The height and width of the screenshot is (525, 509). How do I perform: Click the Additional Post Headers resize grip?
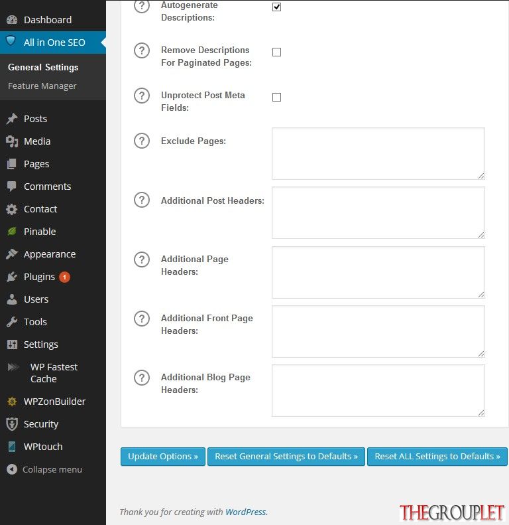481,235
